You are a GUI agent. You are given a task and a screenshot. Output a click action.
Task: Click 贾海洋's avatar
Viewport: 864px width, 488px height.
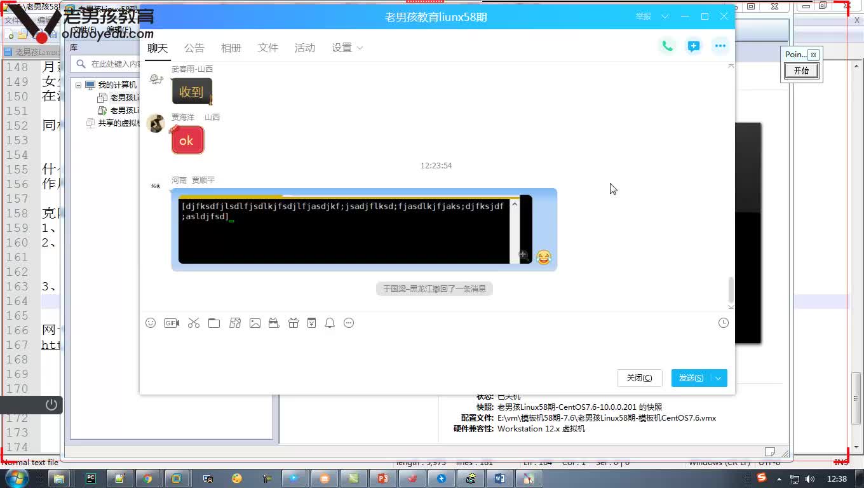coord(156,123)
